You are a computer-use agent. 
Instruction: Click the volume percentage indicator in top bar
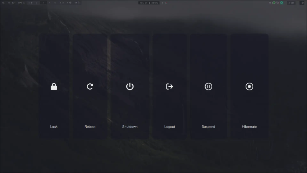[291, 3]
